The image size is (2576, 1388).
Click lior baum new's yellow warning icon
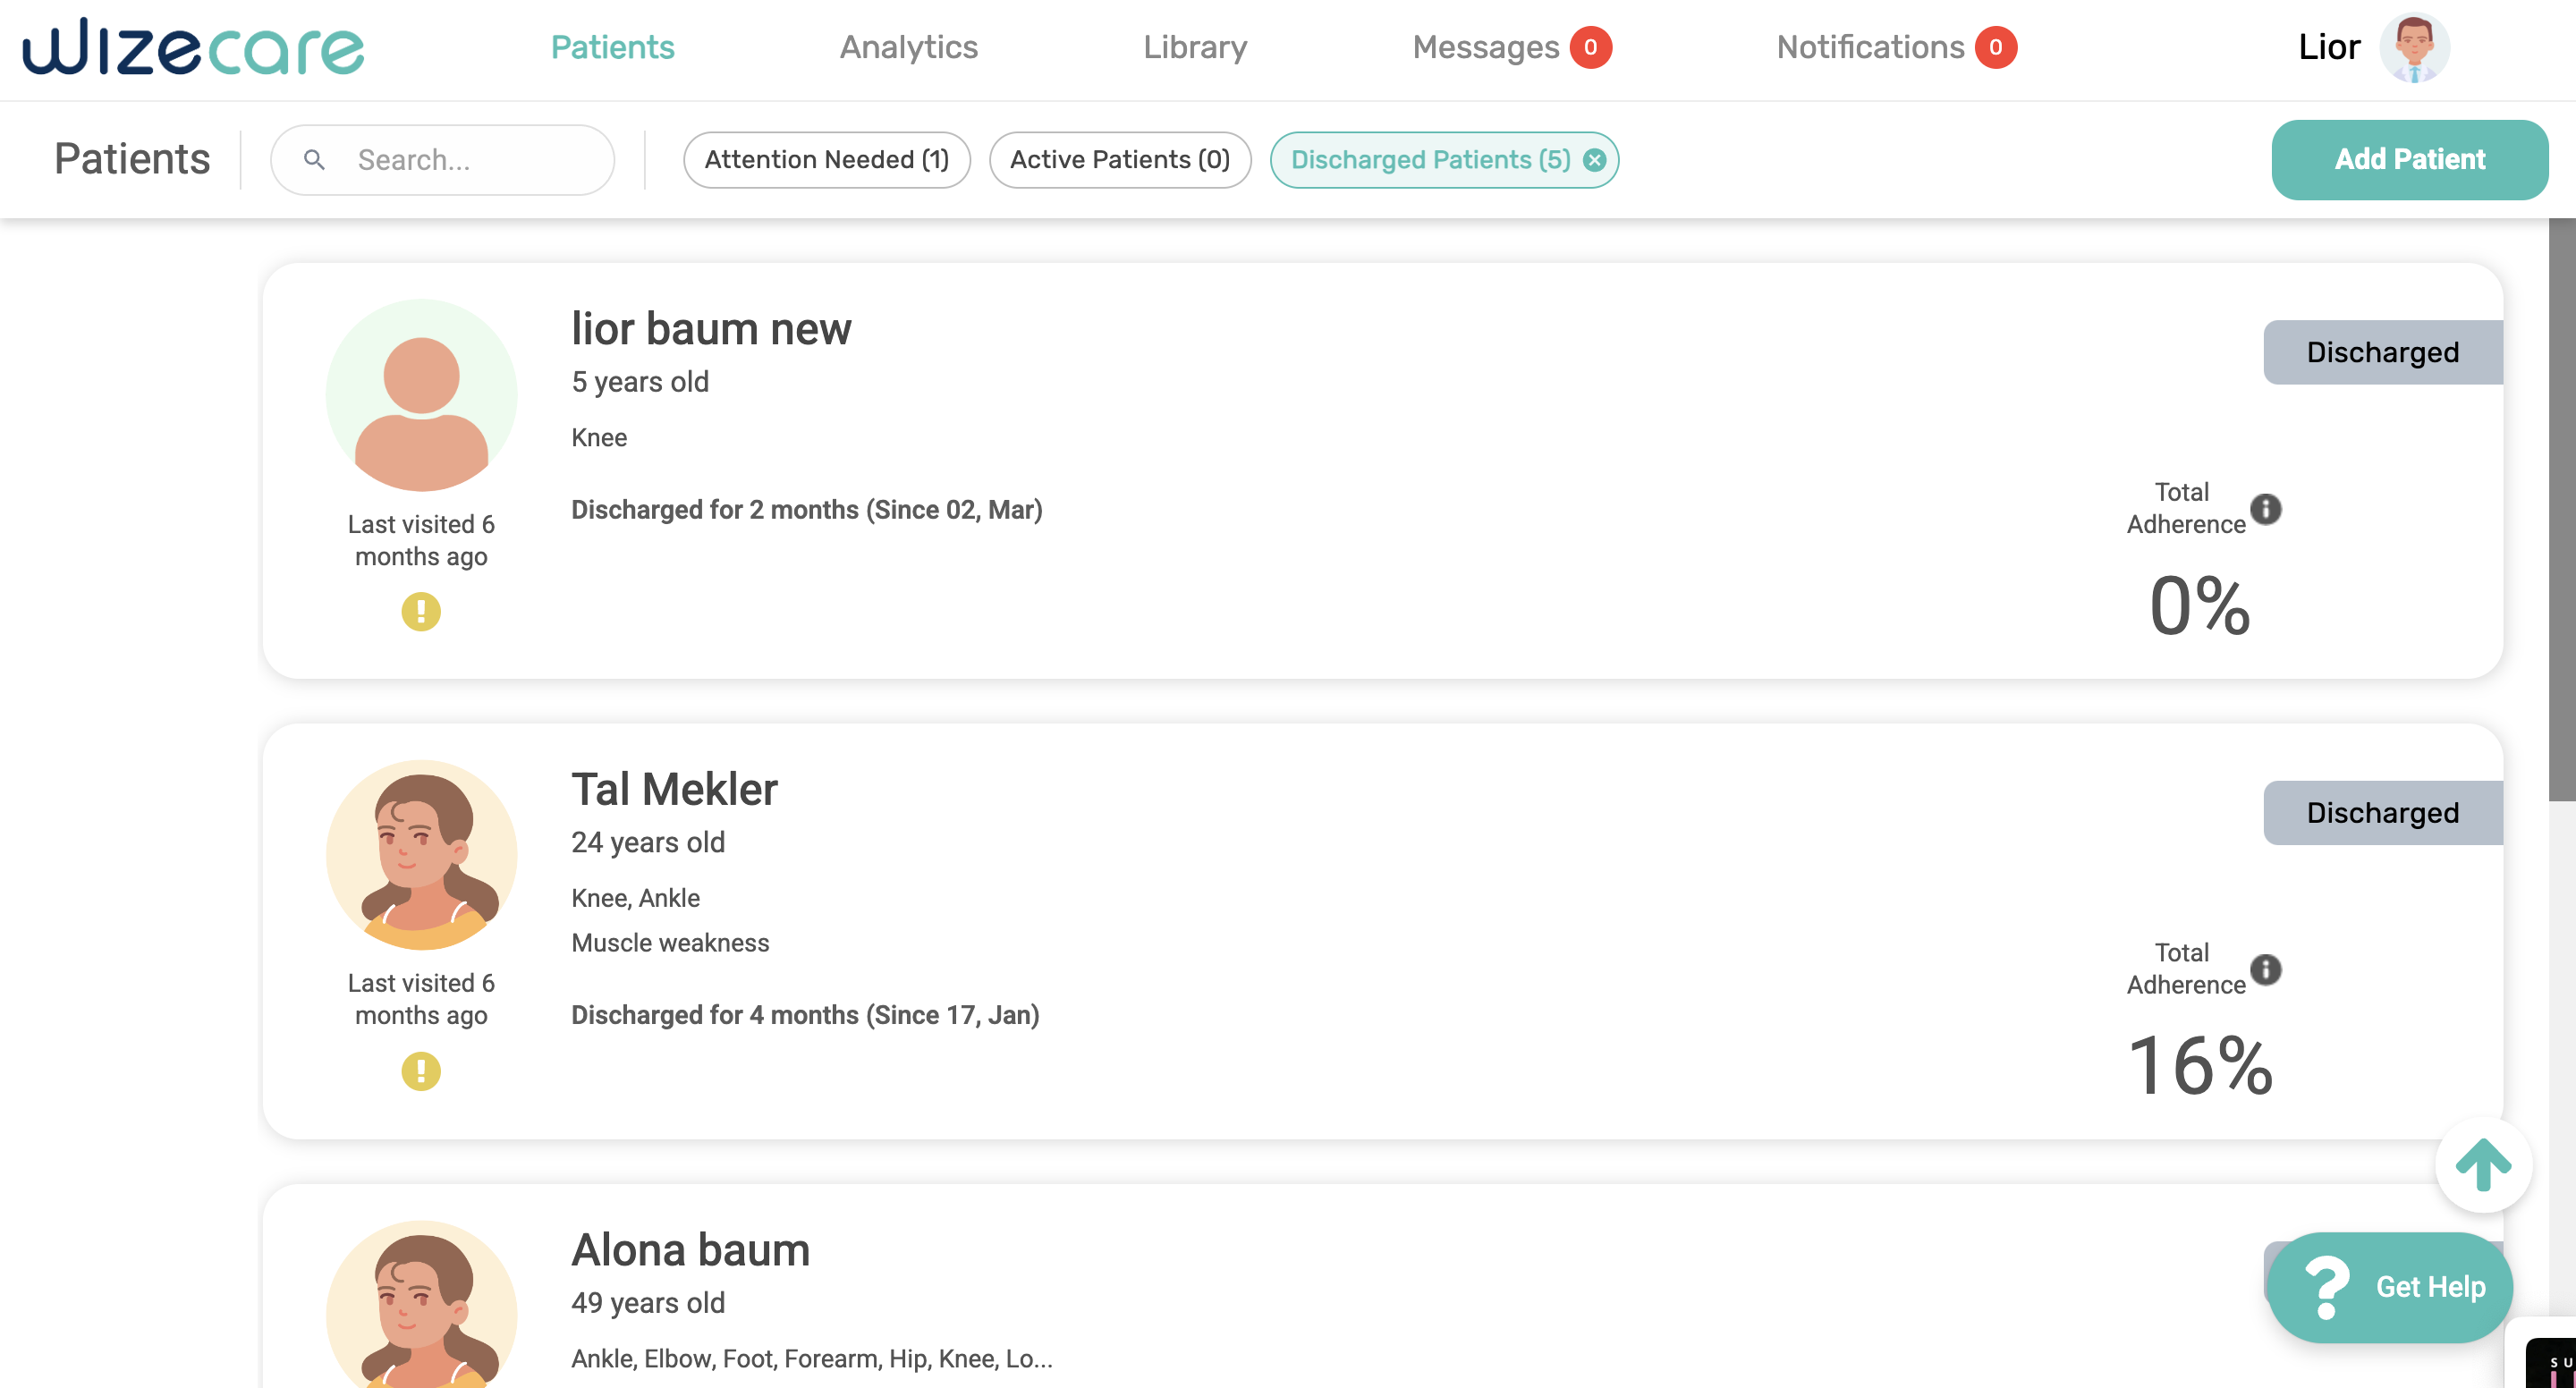point(421,611)
